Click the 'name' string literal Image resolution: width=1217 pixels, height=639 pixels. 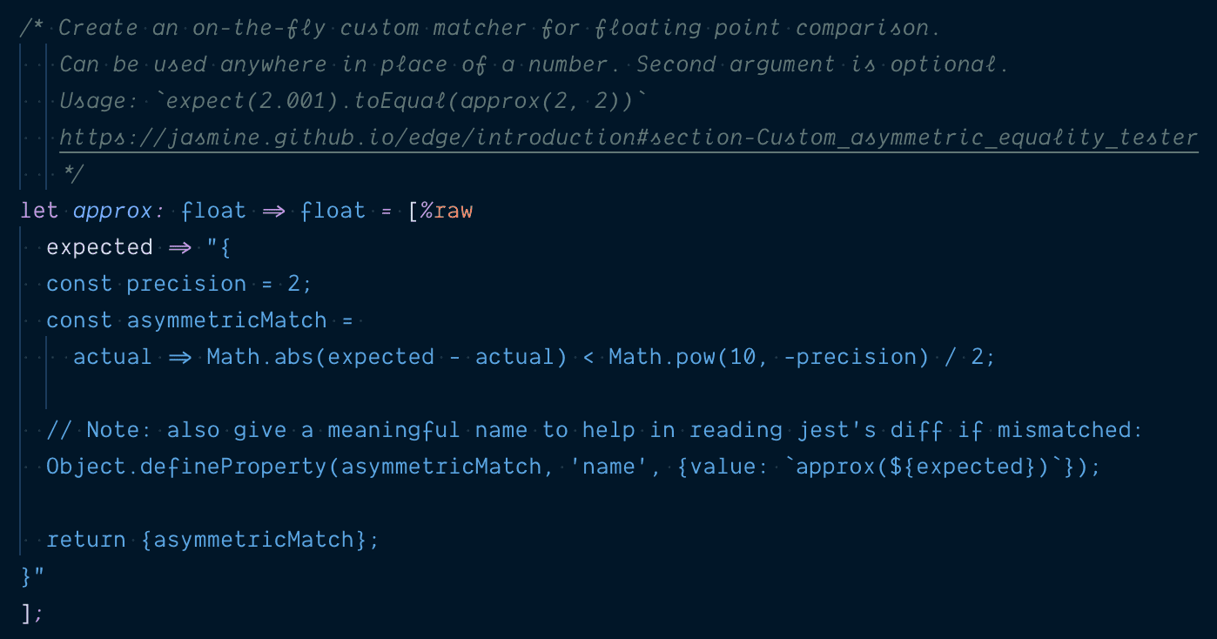(608, 467)
